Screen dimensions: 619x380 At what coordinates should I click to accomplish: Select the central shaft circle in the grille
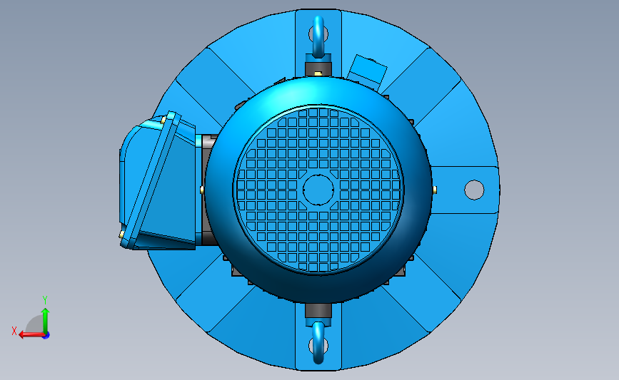click(318, 190)
